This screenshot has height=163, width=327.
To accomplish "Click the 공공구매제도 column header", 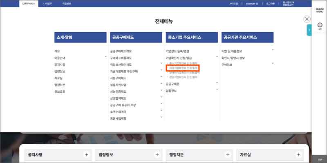I will (x=136, y=37).
